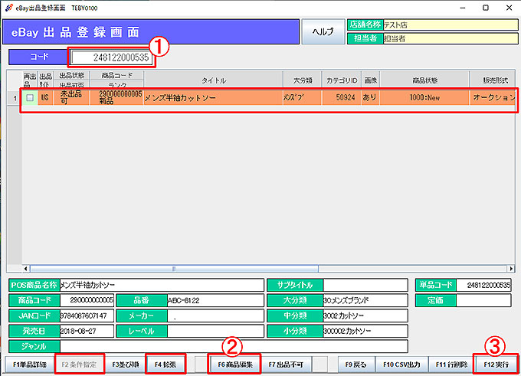The width and height of the screenshot is (521, 376).
Task: Click the コード input field
Action: click(111, 57)
